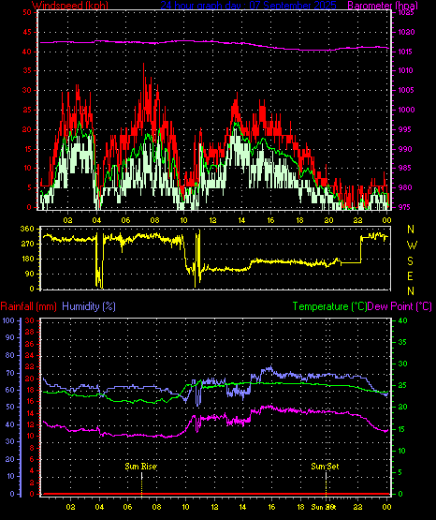
Task: Click the green 35 temperature axis value
Action: pyautogui.click(x=403, y=342)
